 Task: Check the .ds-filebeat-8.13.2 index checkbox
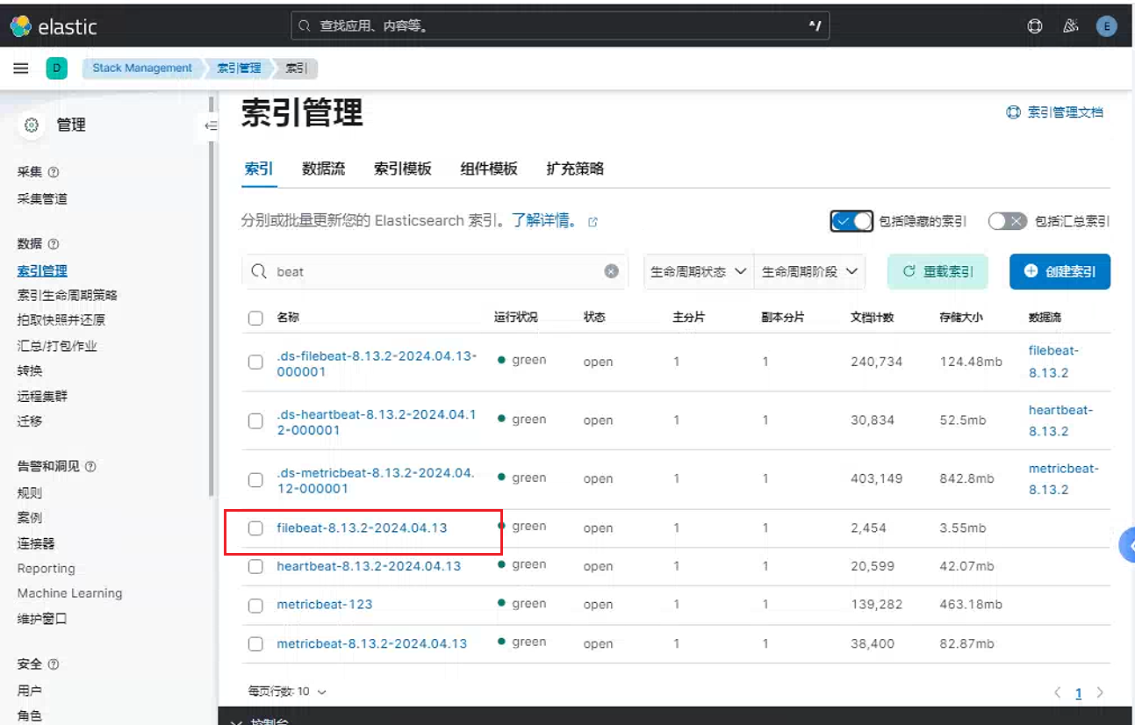coord(255,362)
